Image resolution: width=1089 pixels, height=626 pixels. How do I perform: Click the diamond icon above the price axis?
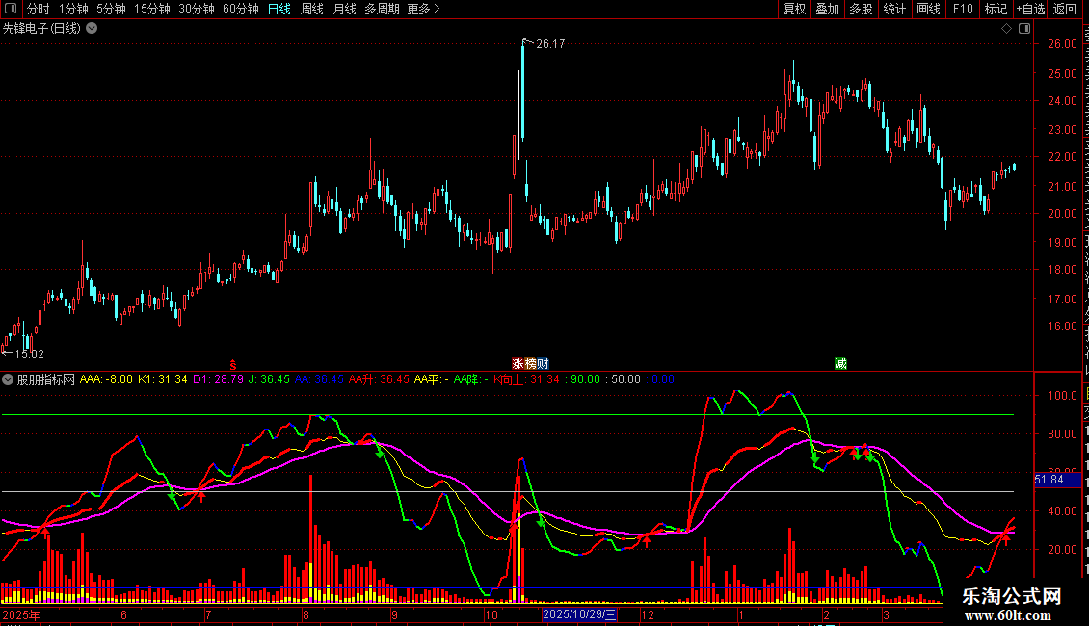[x=1006, y=29]
